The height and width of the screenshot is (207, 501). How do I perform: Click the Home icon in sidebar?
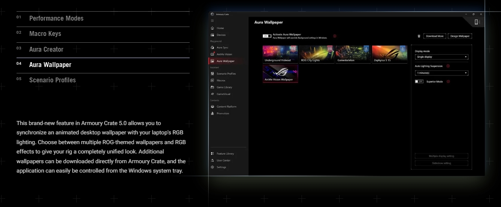(x=213, y=28)
